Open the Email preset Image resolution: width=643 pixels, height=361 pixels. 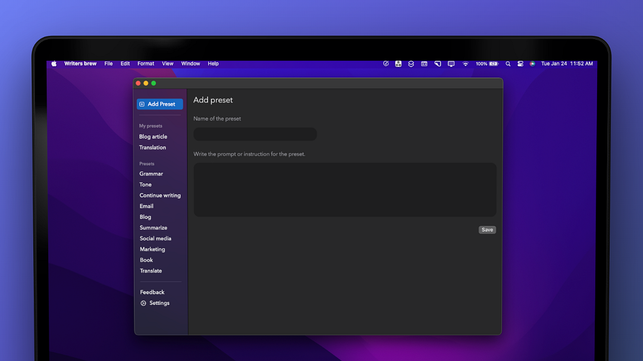146,206
